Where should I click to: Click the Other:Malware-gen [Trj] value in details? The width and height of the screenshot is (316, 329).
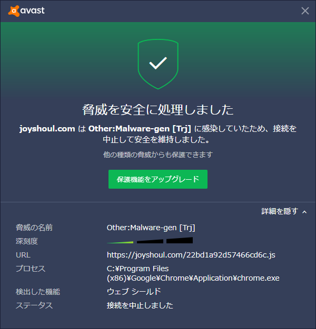(x=151, y=228)
